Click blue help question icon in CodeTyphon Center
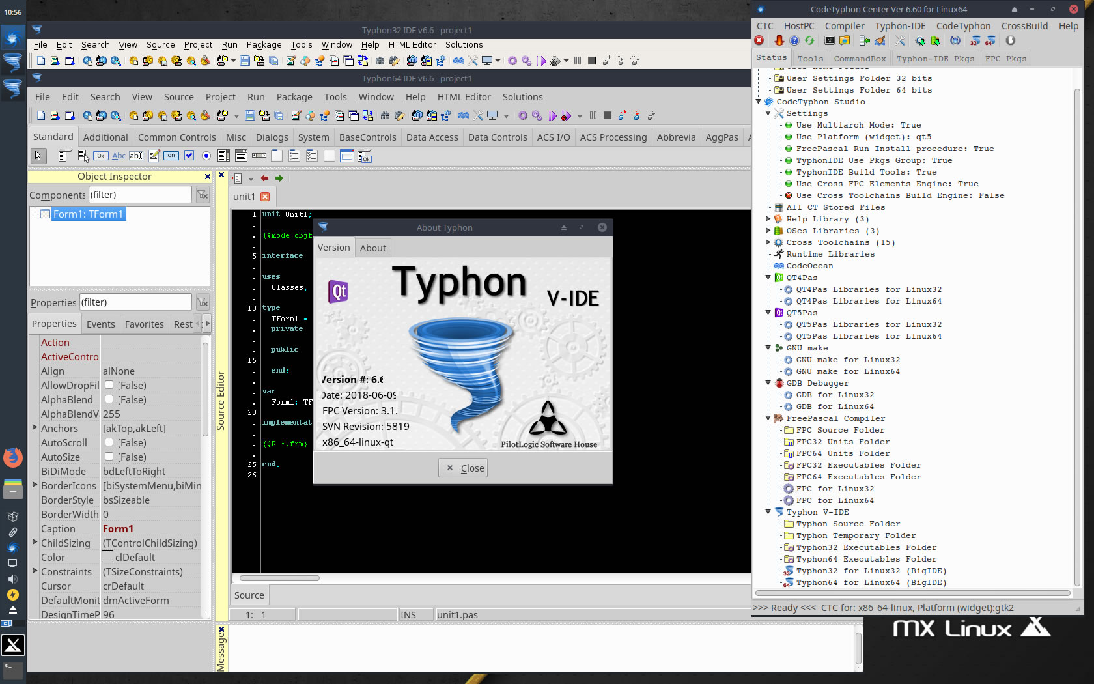 coord(794,40)
